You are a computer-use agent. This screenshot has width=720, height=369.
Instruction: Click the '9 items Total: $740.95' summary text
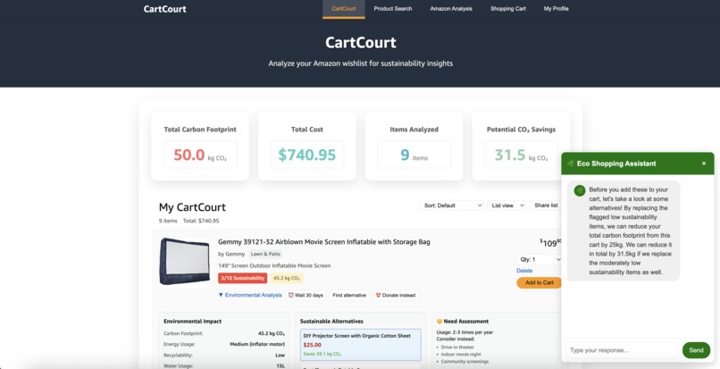[189, 221]
